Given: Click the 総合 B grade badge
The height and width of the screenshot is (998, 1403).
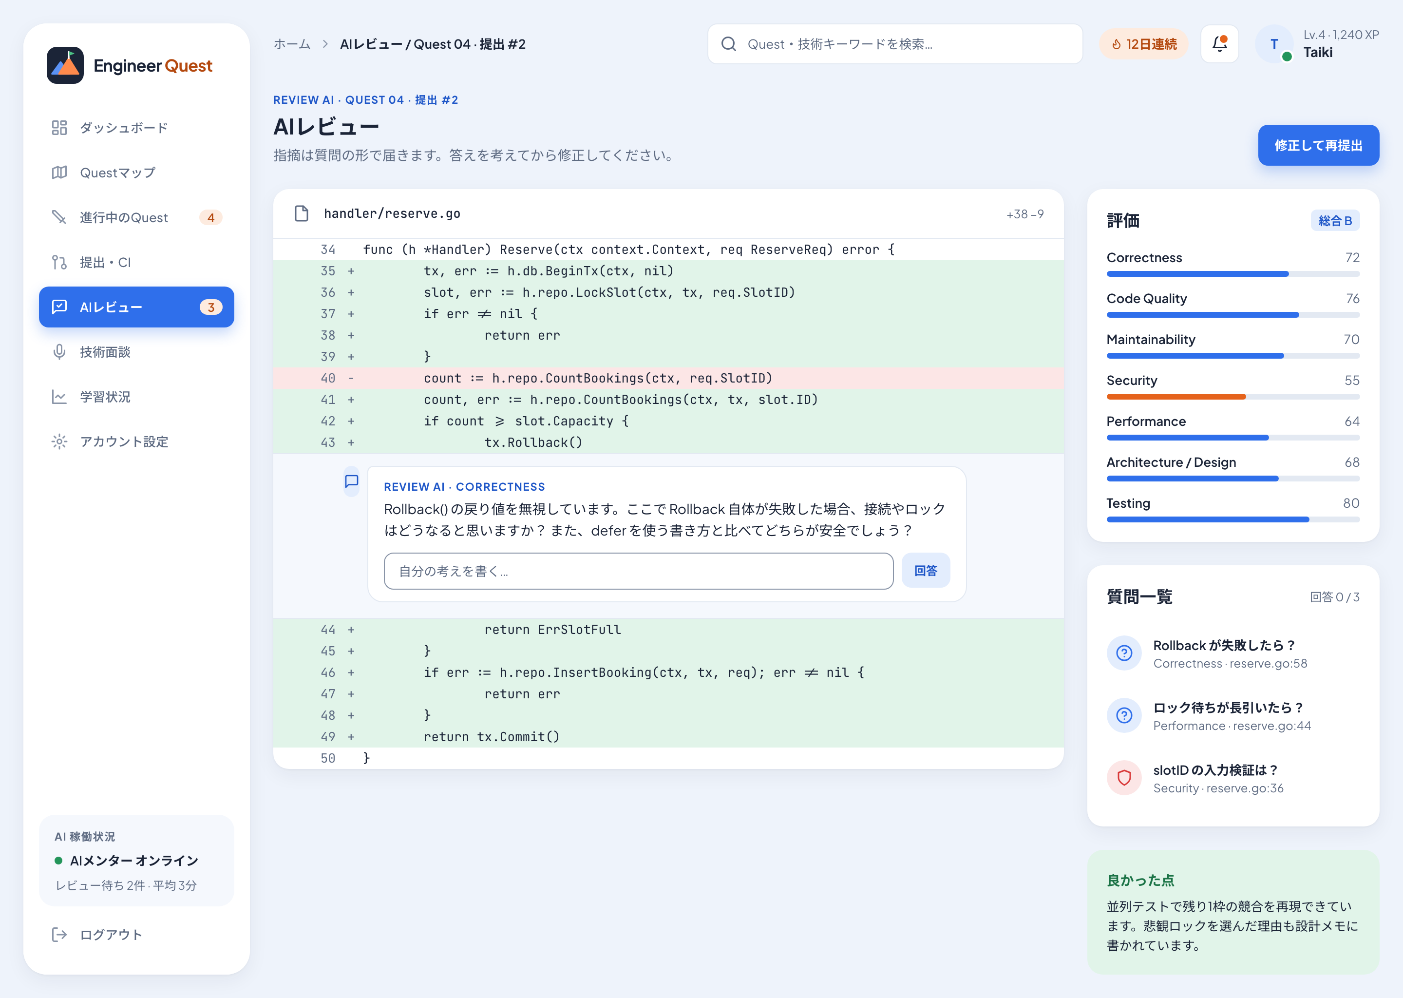Looking at the screenshot, I should click(x=1335, y=220).
